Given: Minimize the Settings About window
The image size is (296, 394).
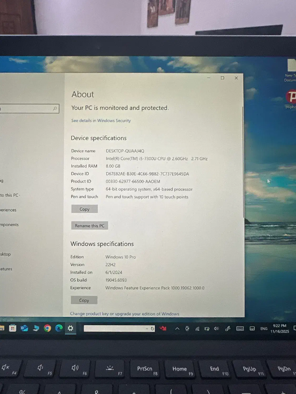Looking at the screenshot, I should (209, 78).
